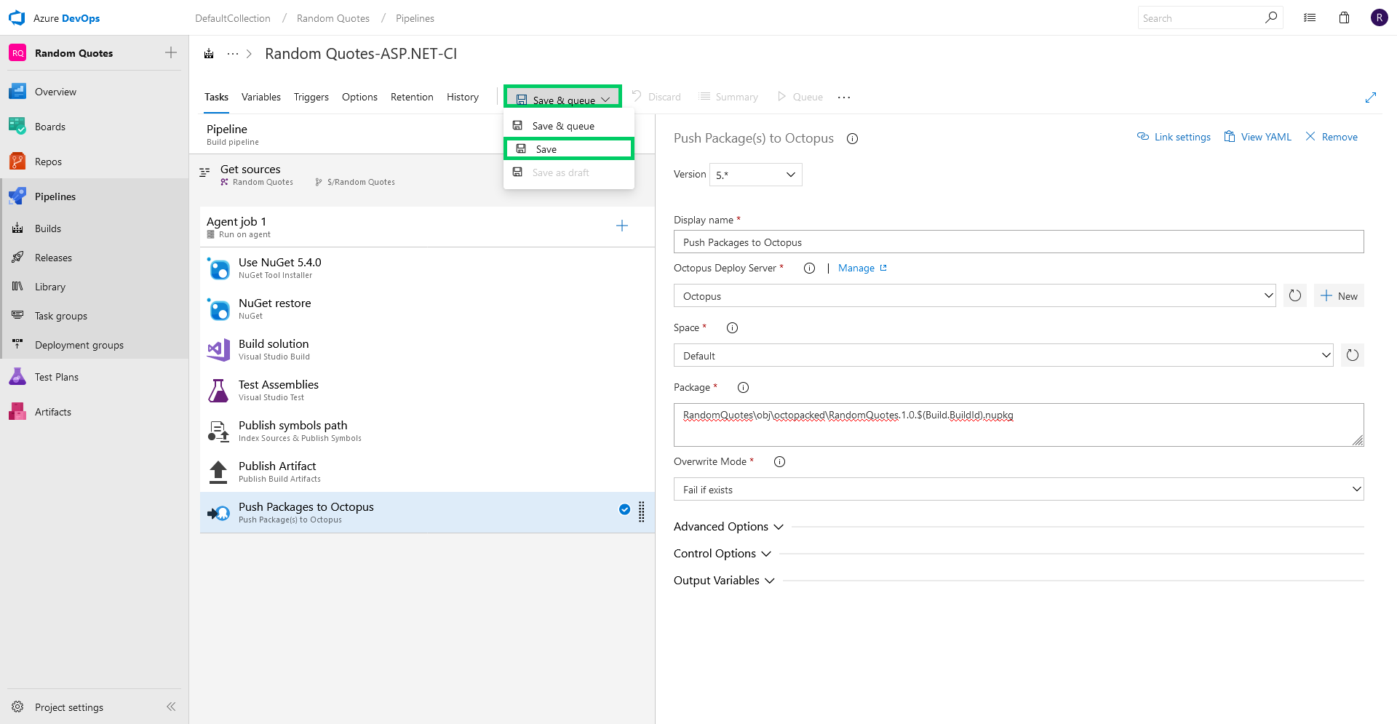Add a task to Agent job 1
Image resolution: width=1397 pixels, height=724 pixels.
(622, 226)
